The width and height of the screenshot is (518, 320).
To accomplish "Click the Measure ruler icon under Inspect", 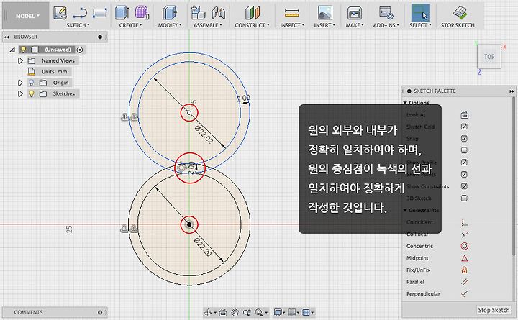I will pyautogui.click(x=292, y=13).
